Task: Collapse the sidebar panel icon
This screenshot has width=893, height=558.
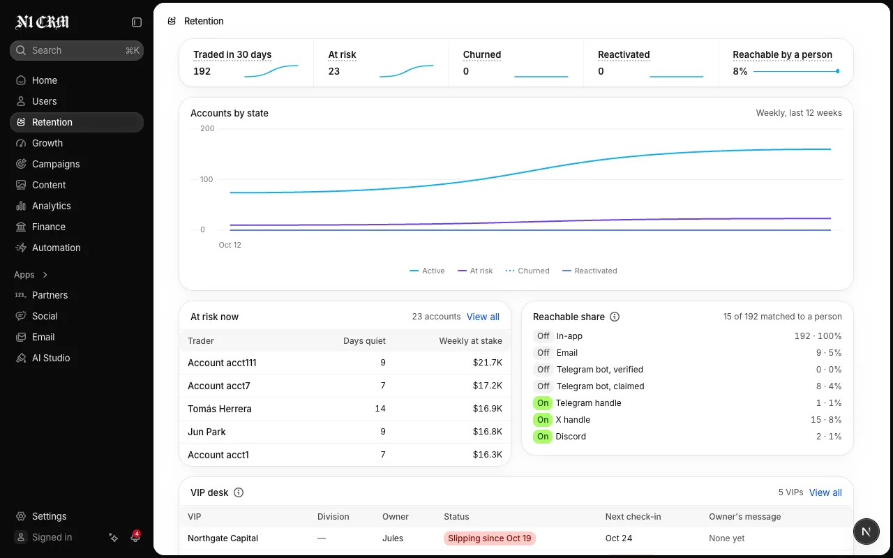Action: [137, 22]
